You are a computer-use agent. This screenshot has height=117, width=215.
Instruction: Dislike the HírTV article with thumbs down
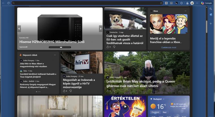pyautogui.click(x=70, y=91)
